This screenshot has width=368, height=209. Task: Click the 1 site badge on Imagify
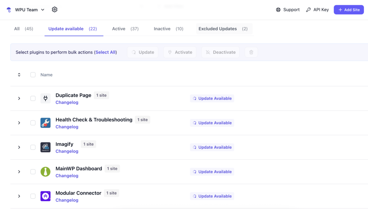pyautogui.click(x=88, y=144)
